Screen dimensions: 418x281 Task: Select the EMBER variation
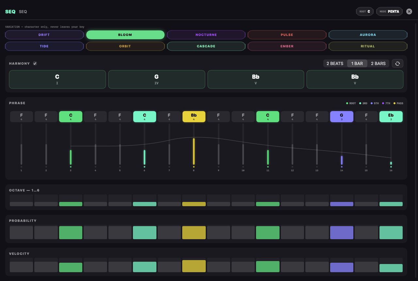(287, 46)
